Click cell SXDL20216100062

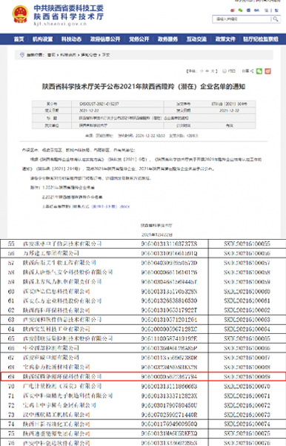(247, 310)
